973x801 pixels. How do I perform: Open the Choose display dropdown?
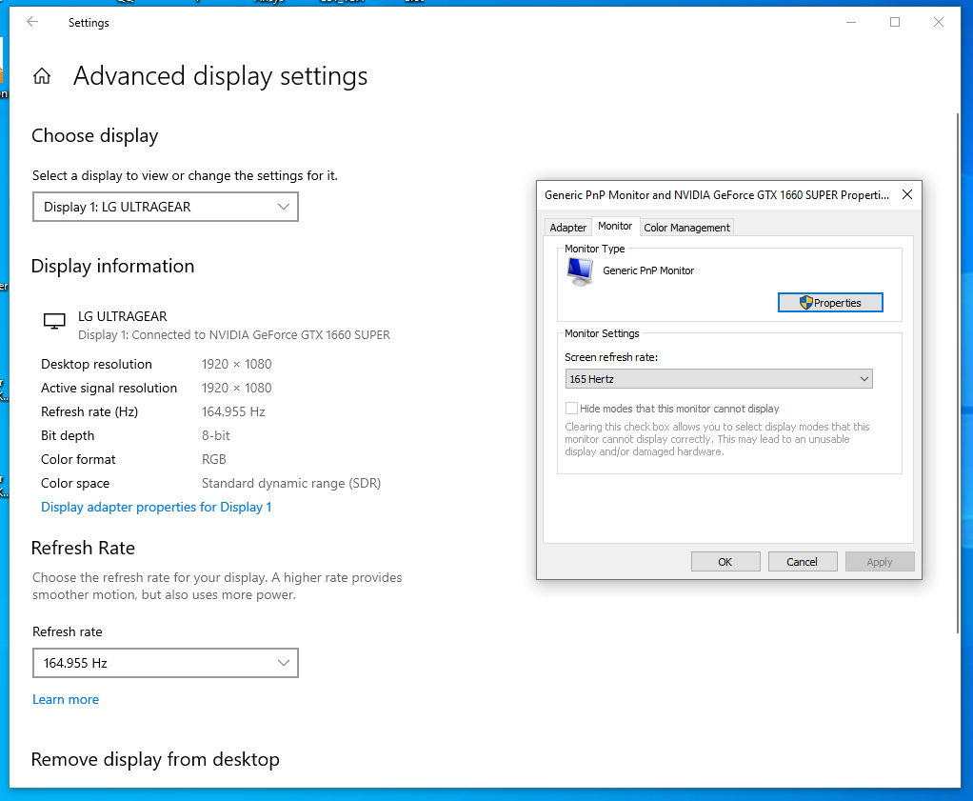[x=165, y=207]
